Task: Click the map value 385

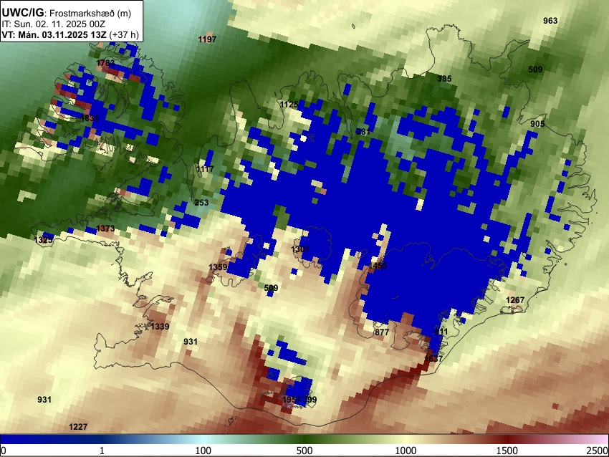Action: pyautogui.click(x=444, y=79)
